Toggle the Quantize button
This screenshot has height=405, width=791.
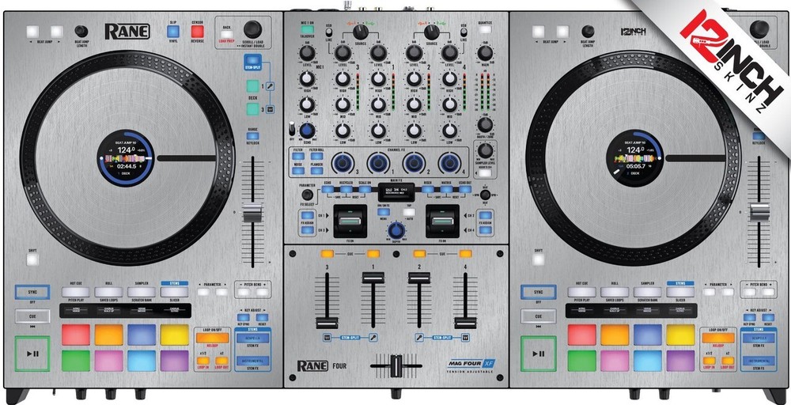click(486, 30)
